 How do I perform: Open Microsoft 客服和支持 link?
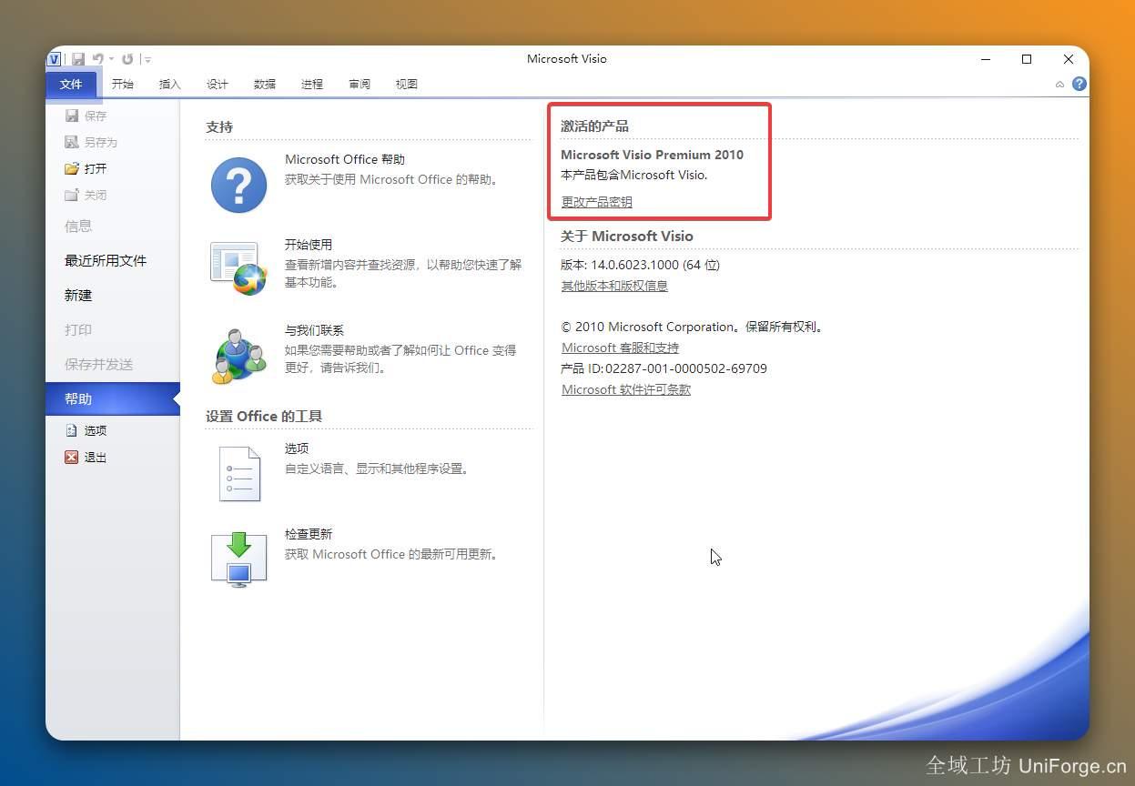(620, 348)
